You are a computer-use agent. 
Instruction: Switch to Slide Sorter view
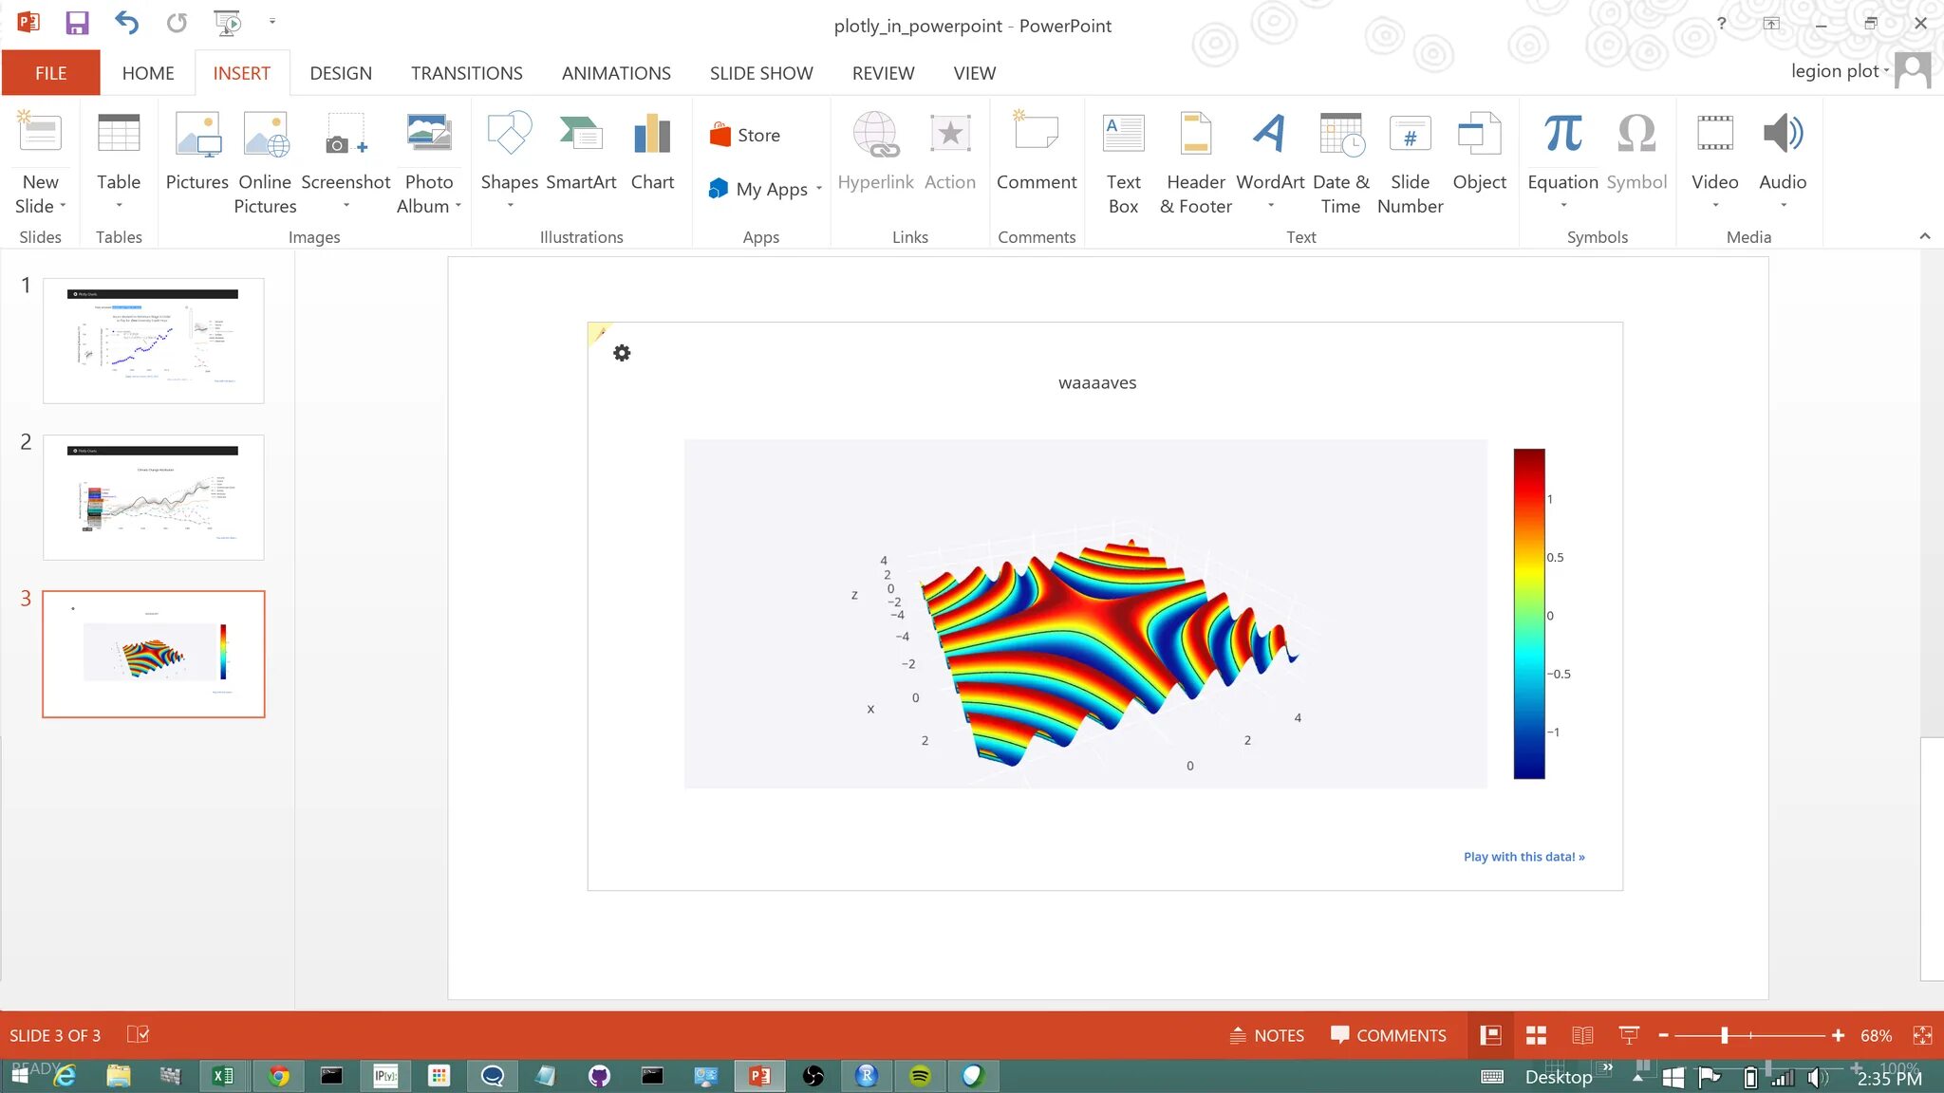(1536, 1035)
